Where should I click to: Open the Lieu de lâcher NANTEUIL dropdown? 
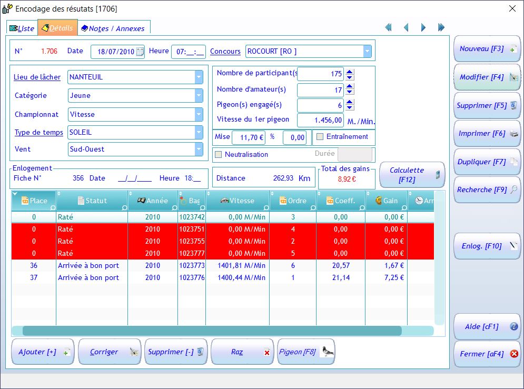tap(199, 77)
